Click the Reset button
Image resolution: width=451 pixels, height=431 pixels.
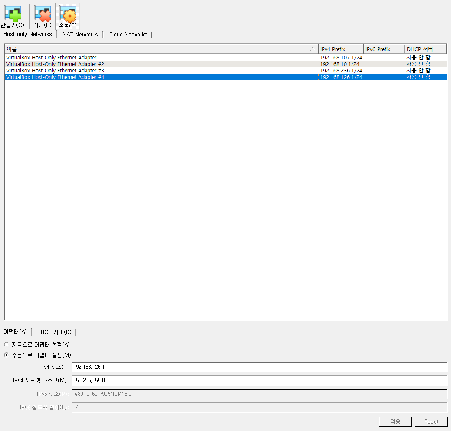tap(431, 421)
